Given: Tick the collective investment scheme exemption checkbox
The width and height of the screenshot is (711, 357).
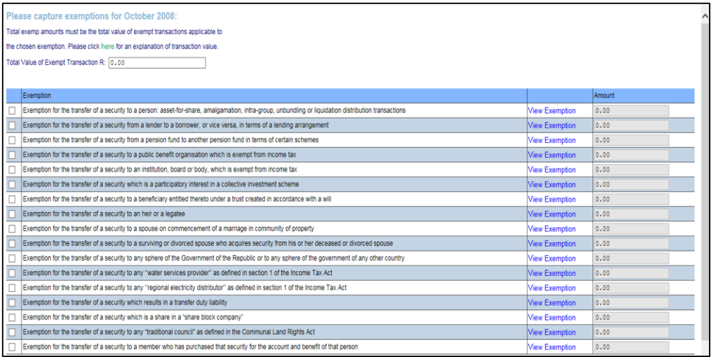Looking at the screenshot, I should [11, 184].
